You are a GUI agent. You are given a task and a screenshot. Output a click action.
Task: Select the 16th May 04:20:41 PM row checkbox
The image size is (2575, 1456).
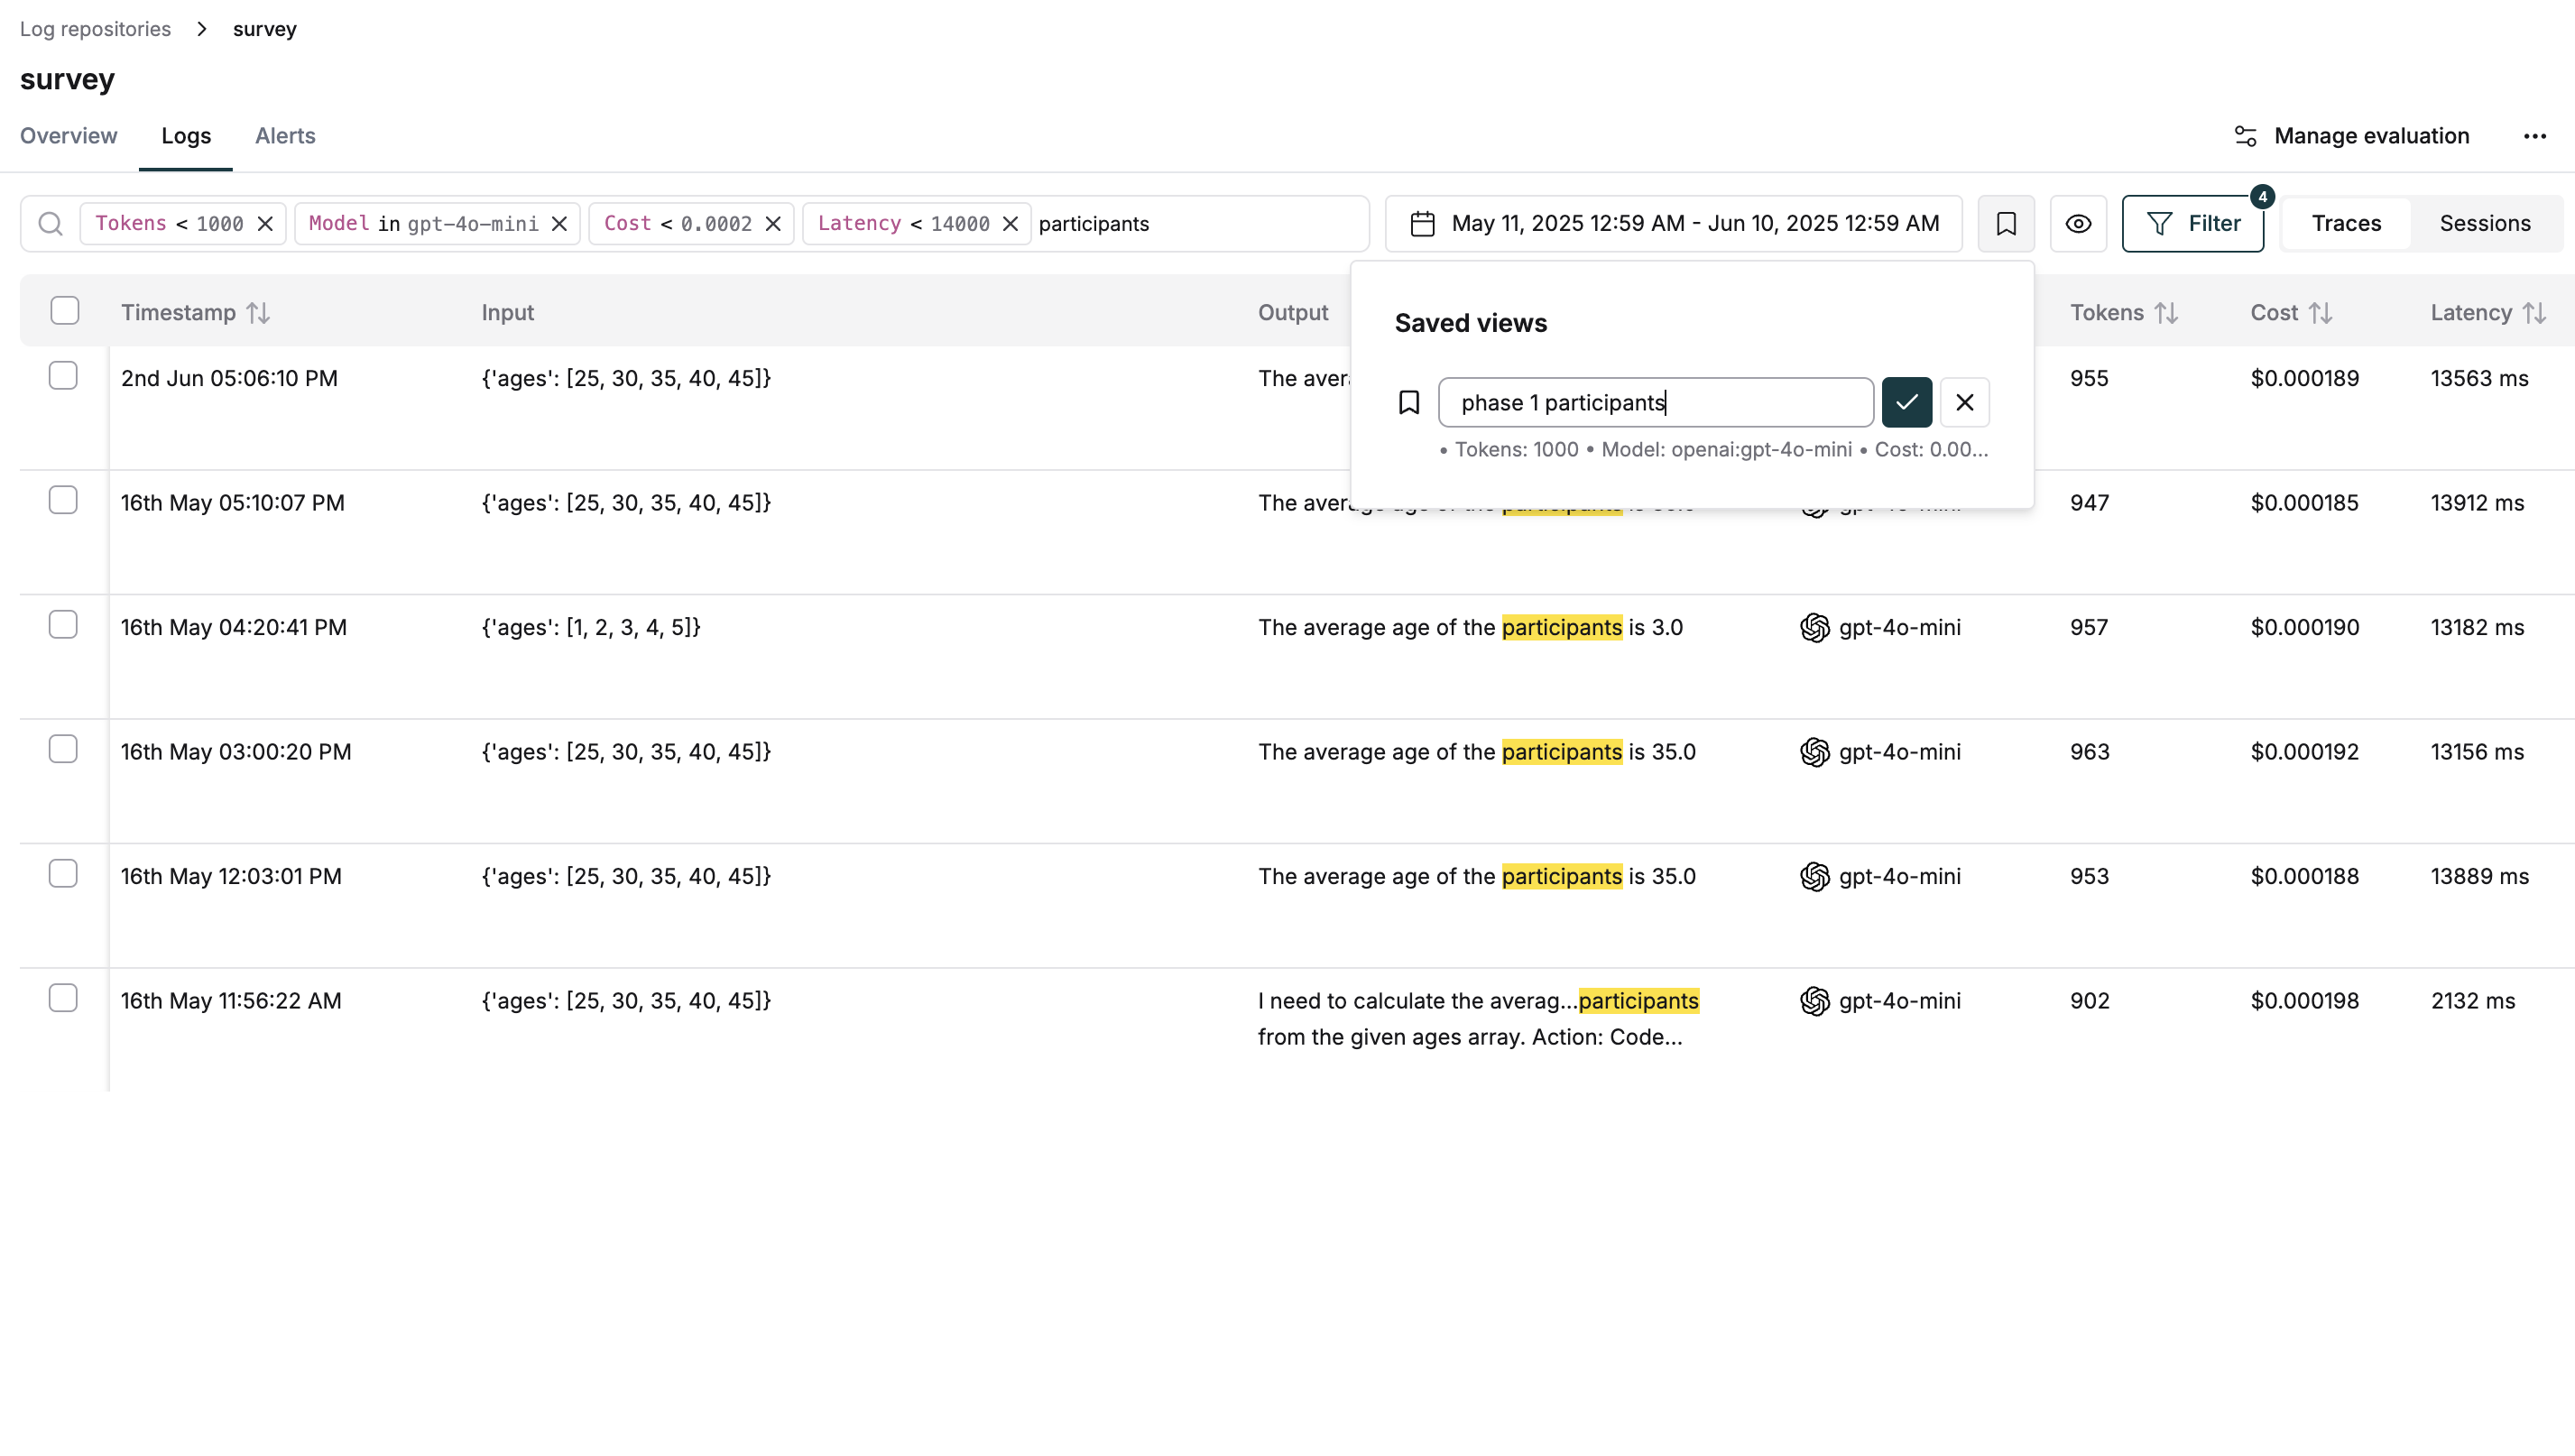[63, 625]
